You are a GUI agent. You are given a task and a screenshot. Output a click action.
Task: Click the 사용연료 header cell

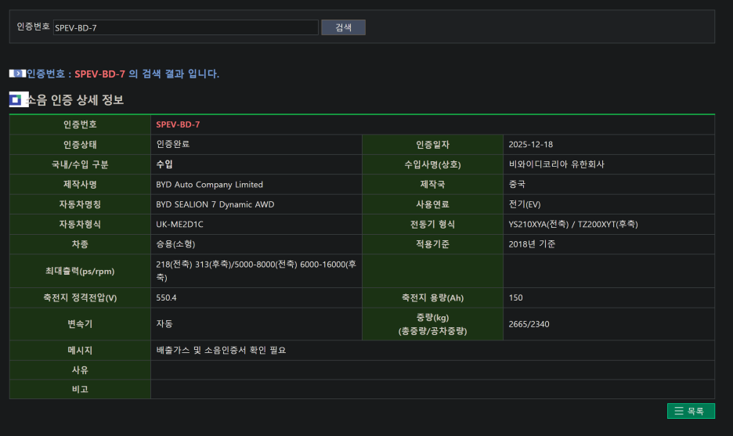432,204
